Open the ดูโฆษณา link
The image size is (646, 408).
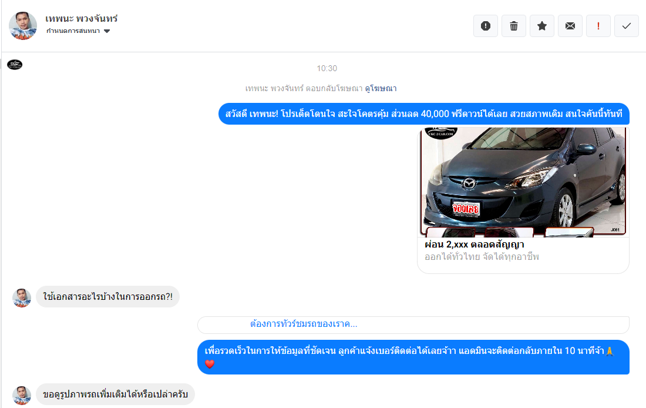(x=381, y=88)
